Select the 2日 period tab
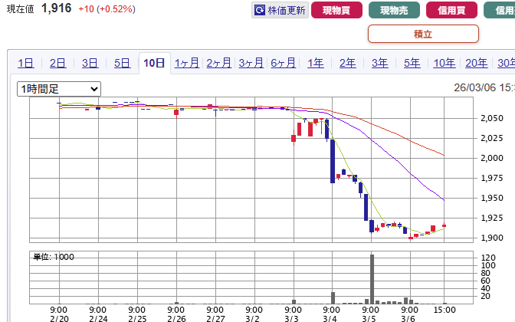Image resolution: width=515 pixels, height=322 pixels. tap(58, 64)
